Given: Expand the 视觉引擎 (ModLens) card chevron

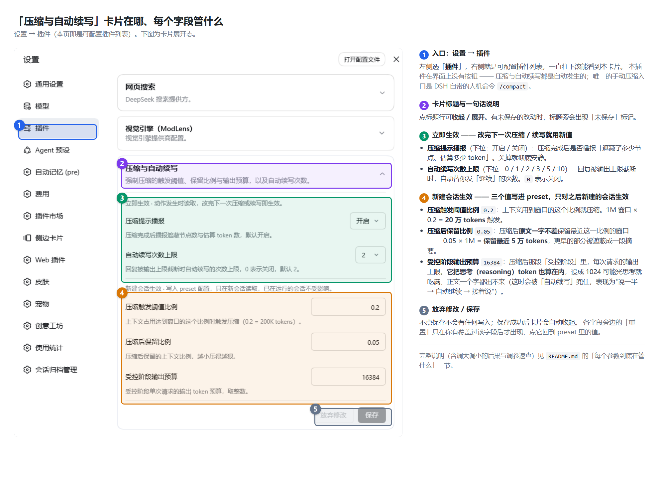Looking at the screenshot, I should pyautogui.click(x=382, y=133).
